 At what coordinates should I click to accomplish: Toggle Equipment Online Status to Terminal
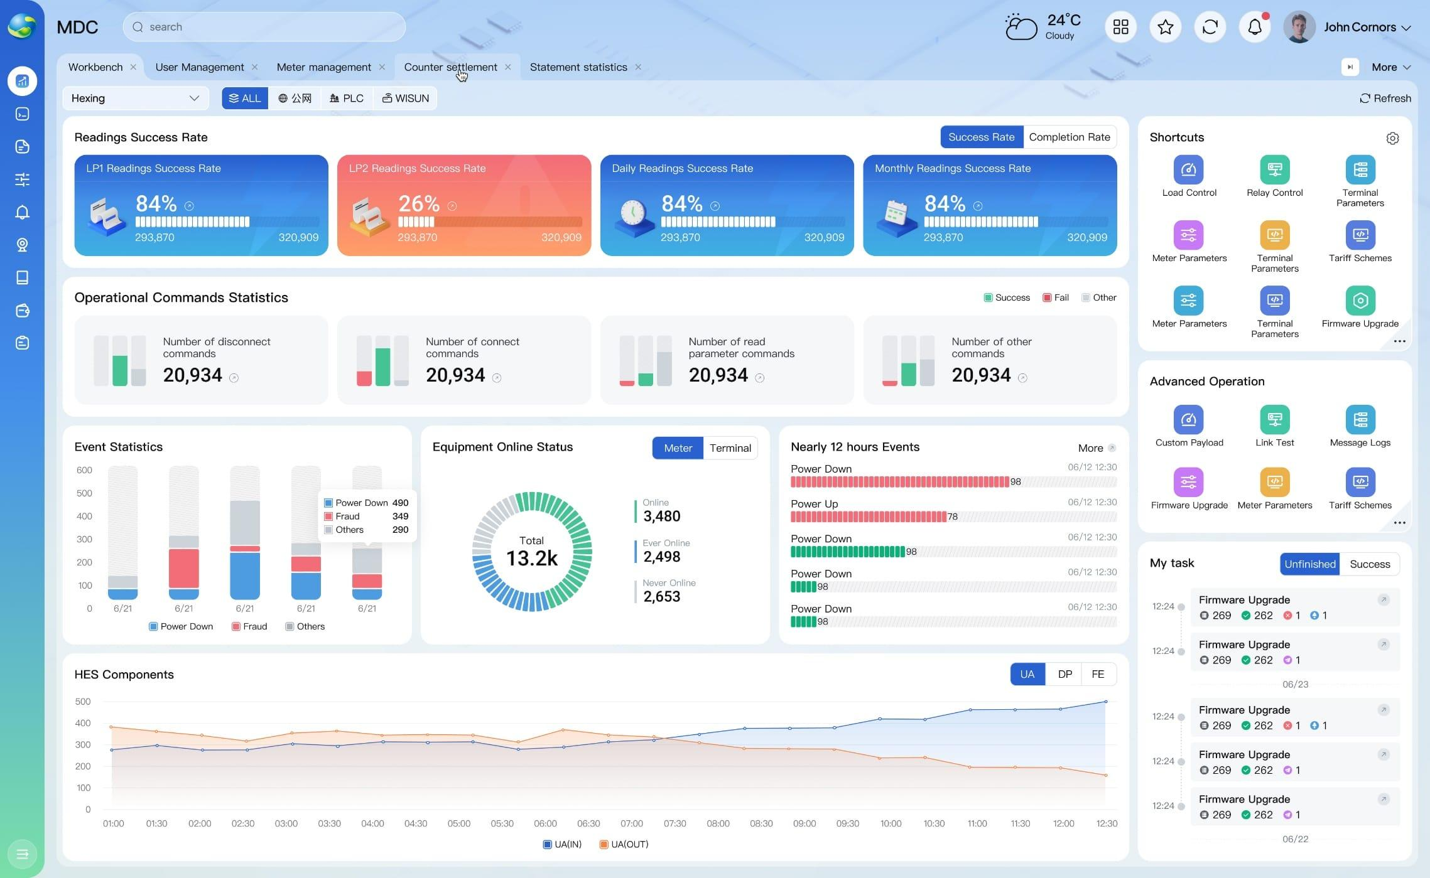coord(730,448)
